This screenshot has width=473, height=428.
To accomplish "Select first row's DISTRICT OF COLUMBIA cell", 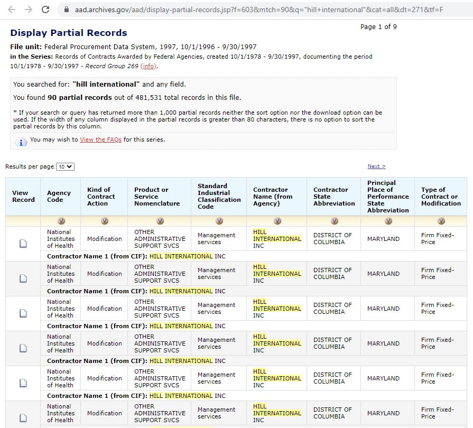I will coord(332,239).
